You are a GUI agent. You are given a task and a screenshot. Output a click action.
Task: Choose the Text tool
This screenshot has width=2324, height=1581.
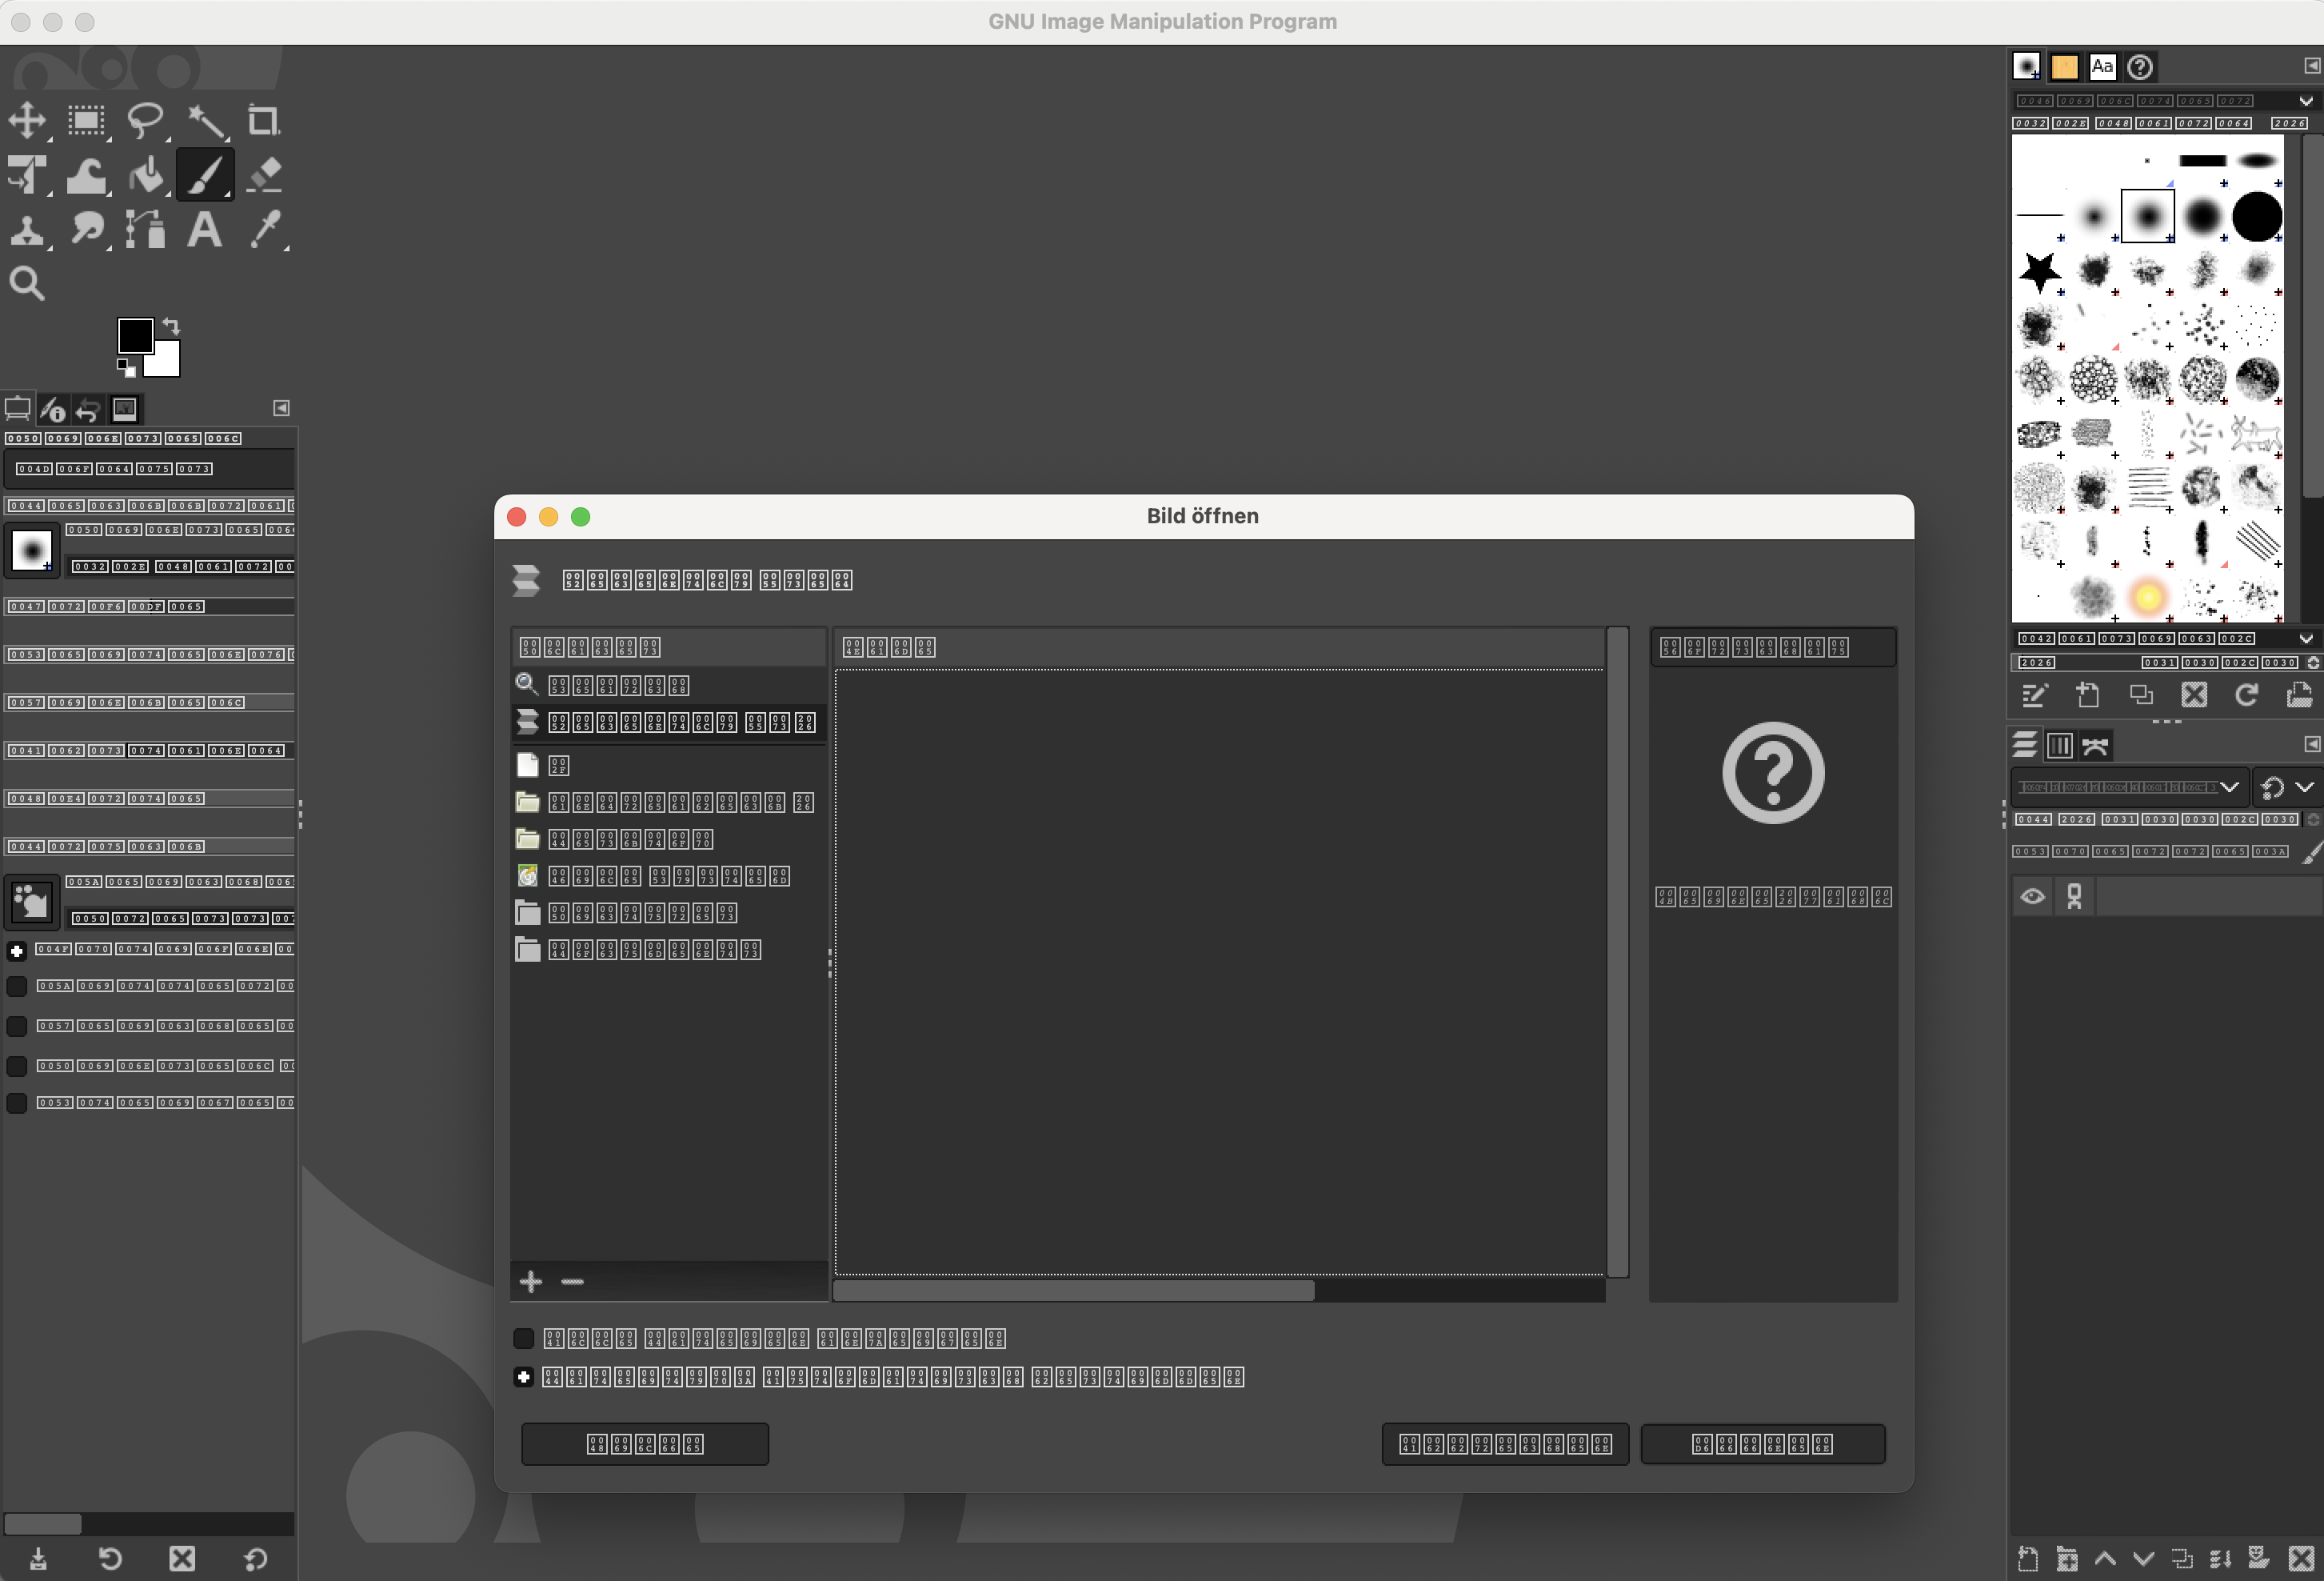tap(205, 230)
